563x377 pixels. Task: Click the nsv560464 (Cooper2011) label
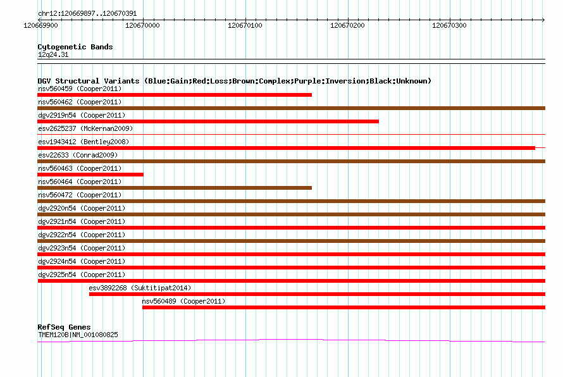[x=80, y=182]
